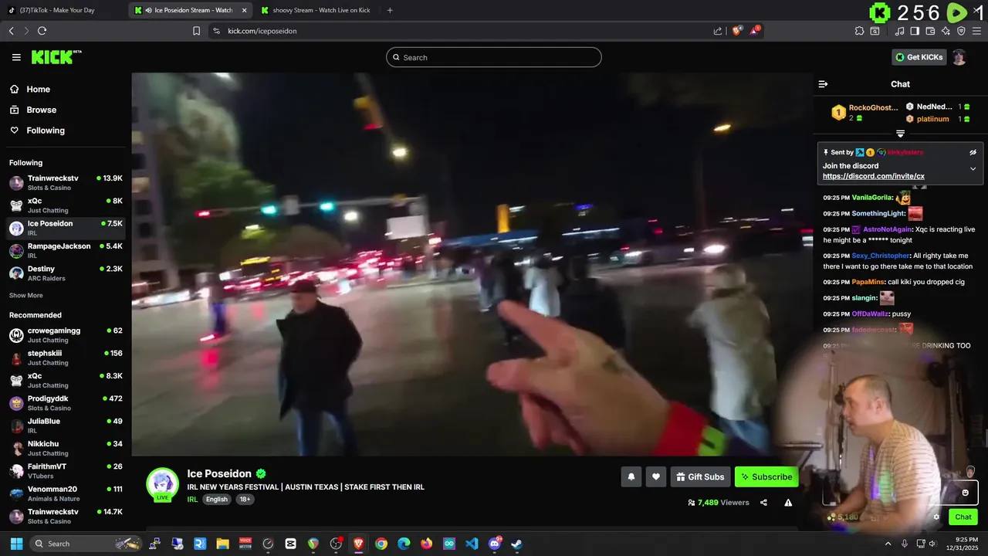Click the share page icon in the address bar
The width and height of the screenshot is (988, 556).
[x=718, y=31]
